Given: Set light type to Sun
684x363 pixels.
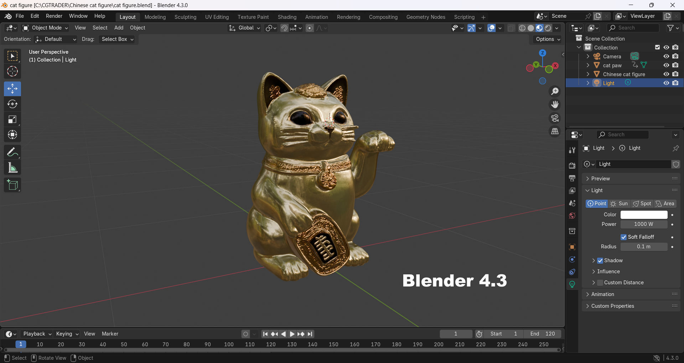Looking at the screenshot, I should pyautogui.click(x=619, y=204).
